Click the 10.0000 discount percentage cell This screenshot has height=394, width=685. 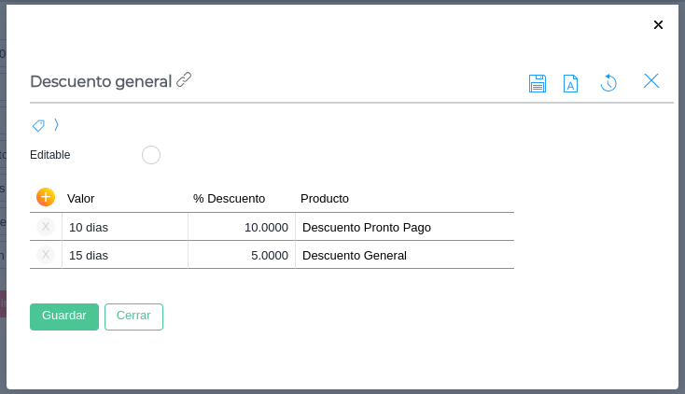click(x=242, y=227)
